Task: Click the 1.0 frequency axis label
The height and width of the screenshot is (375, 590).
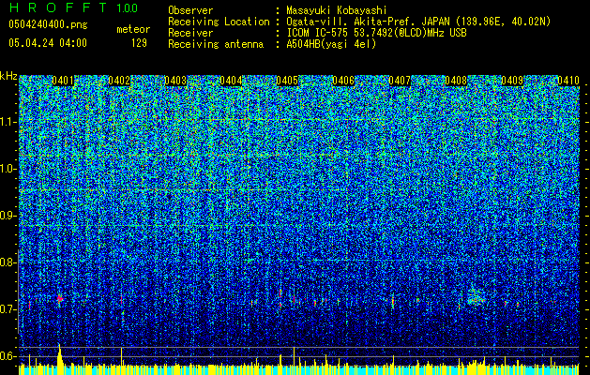Action: (x=8, y=169)
